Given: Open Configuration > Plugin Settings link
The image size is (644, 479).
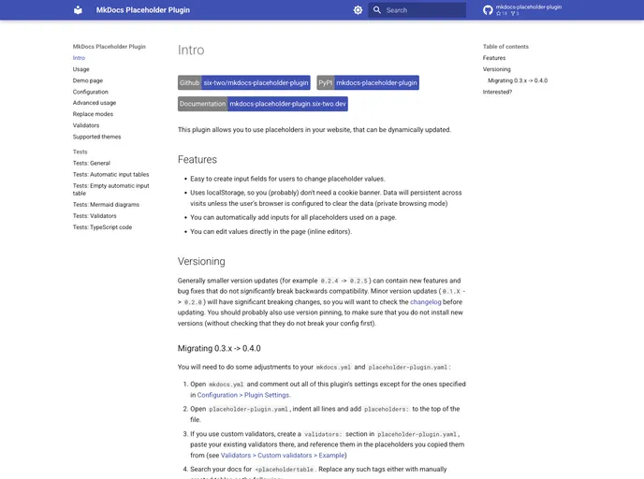Looking at the screenshot, I should [x=243, y=395].
